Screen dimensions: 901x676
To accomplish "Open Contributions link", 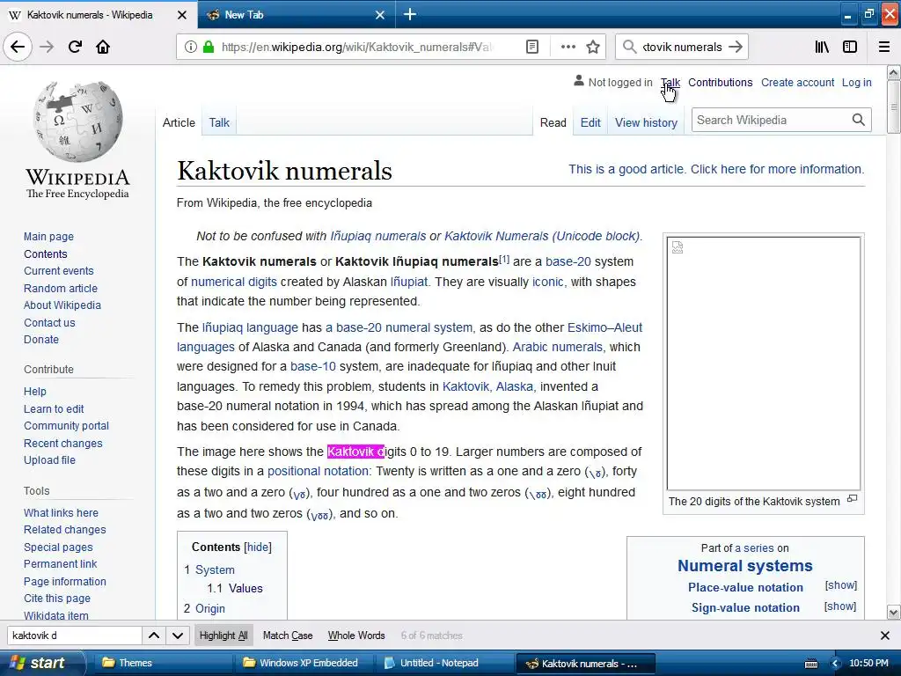I will (x=720, y=82).
